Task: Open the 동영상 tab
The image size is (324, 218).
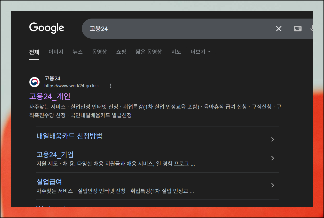Action: (99, 52)
